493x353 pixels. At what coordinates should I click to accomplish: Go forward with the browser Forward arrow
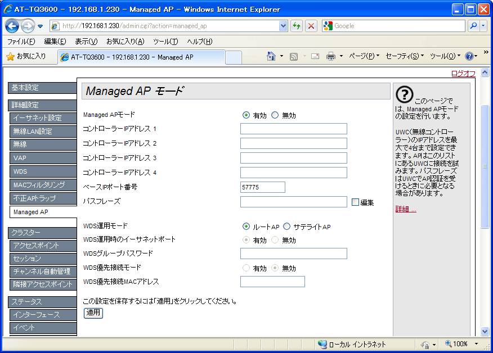[28, 26]
